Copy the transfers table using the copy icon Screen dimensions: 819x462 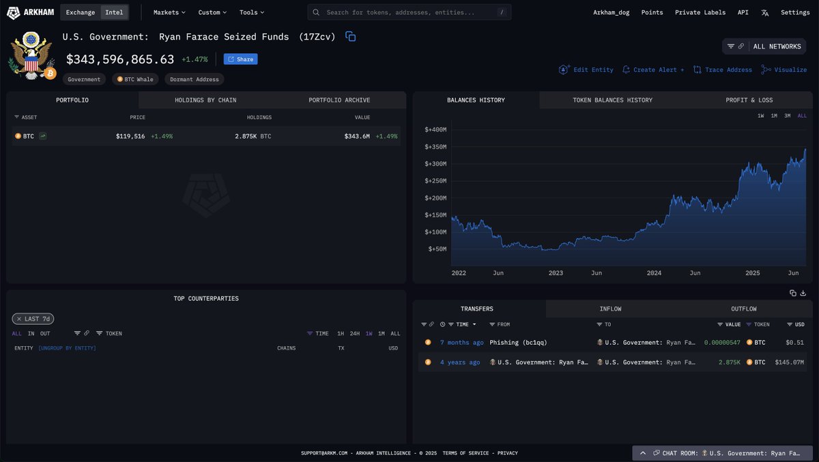[793, 293]
